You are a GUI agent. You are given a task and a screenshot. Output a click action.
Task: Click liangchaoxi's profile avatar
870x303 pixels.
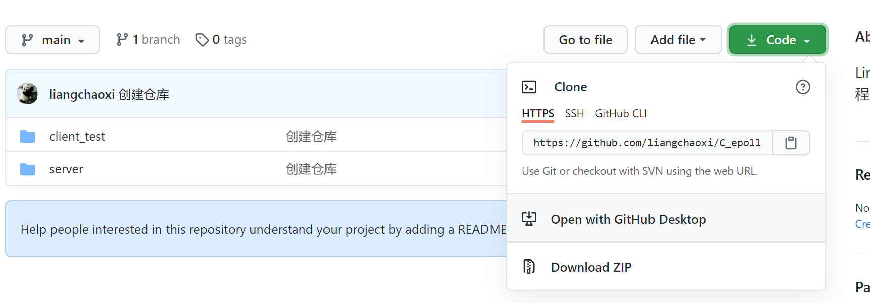pos(28,93)
